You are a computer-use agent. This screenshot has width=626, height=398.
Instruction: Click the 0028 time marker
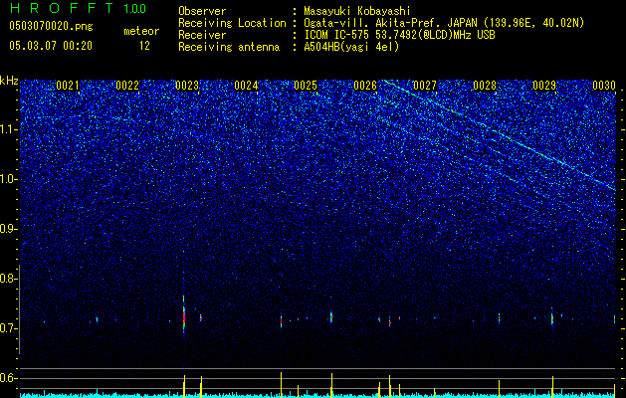pos(485,86)
